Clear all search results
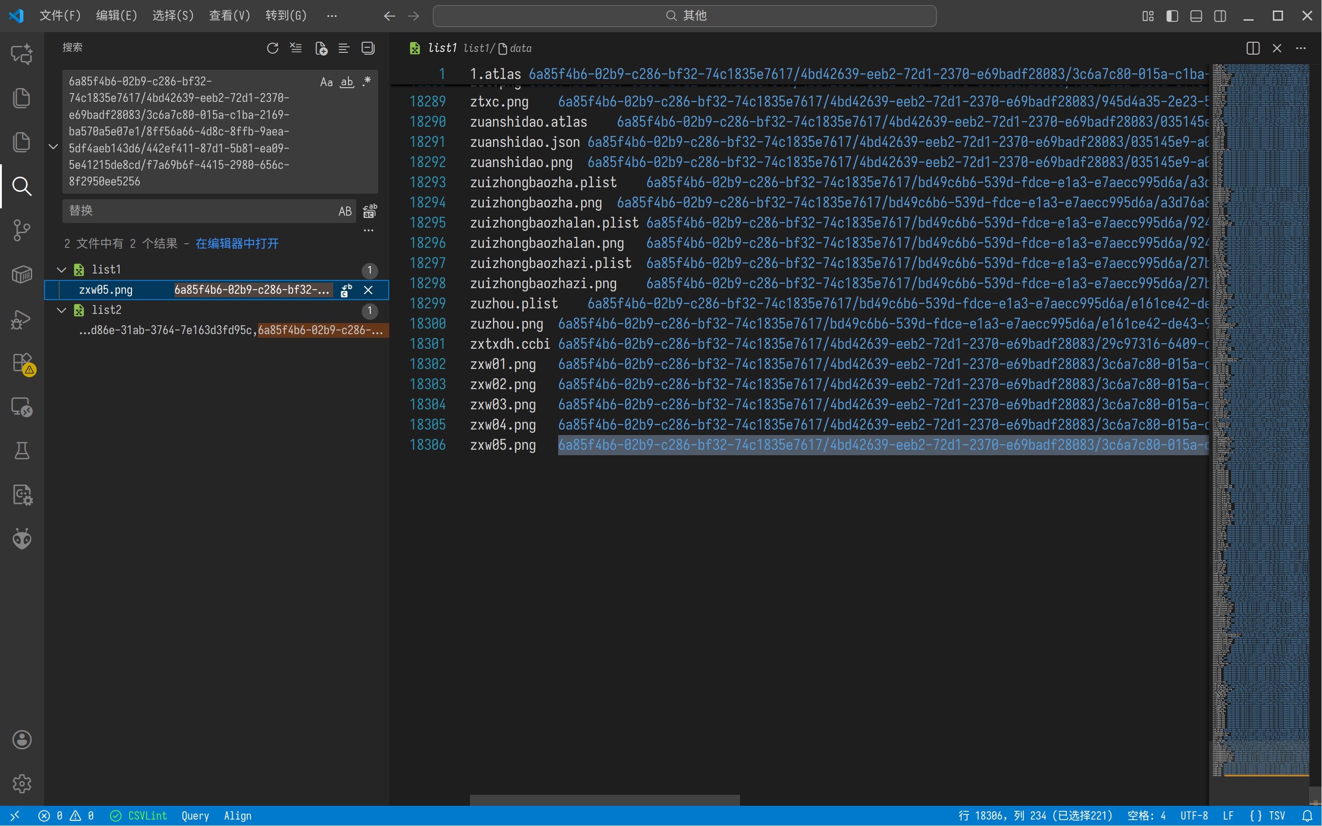The height and width of the screenshot is (826, 1322). tap(296, 48)
